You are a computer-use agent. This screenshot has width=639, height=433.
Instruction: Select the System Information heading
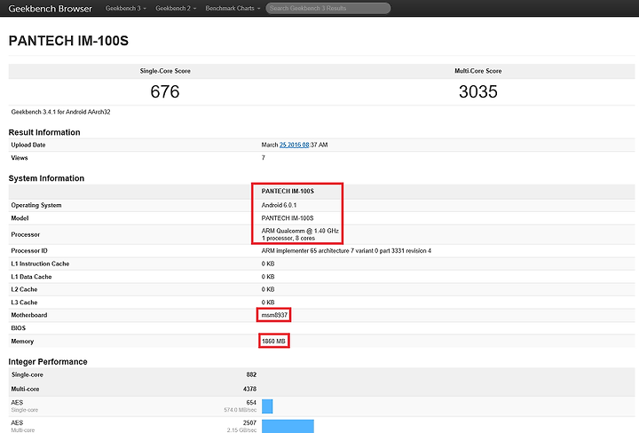point(46,178)
